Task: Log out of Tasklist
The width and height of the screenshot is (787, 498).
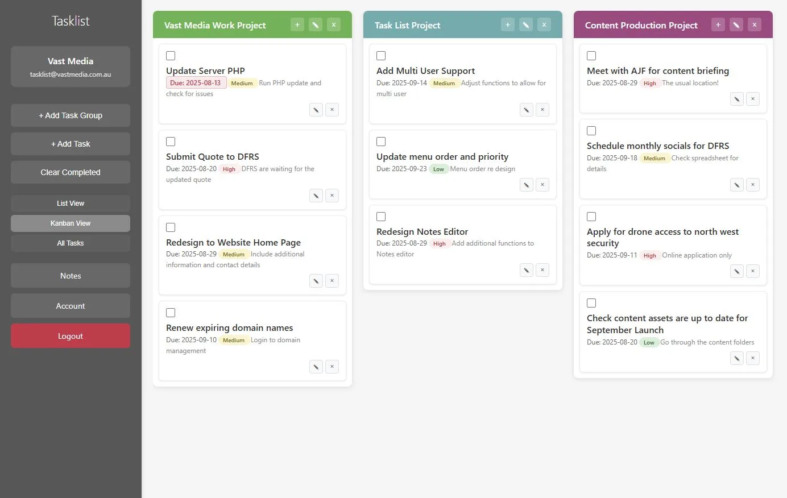Action: (x=71, y=336)
